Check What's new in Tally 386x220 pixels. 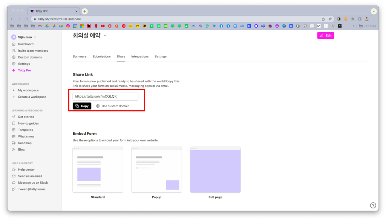(x=26, y=136)
